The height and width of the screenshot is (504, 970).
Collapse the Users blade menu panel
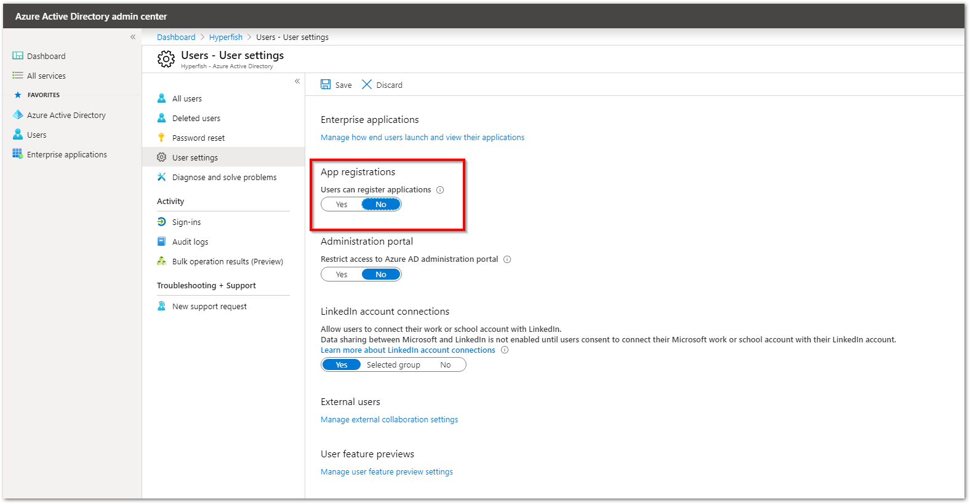[297, 81]
